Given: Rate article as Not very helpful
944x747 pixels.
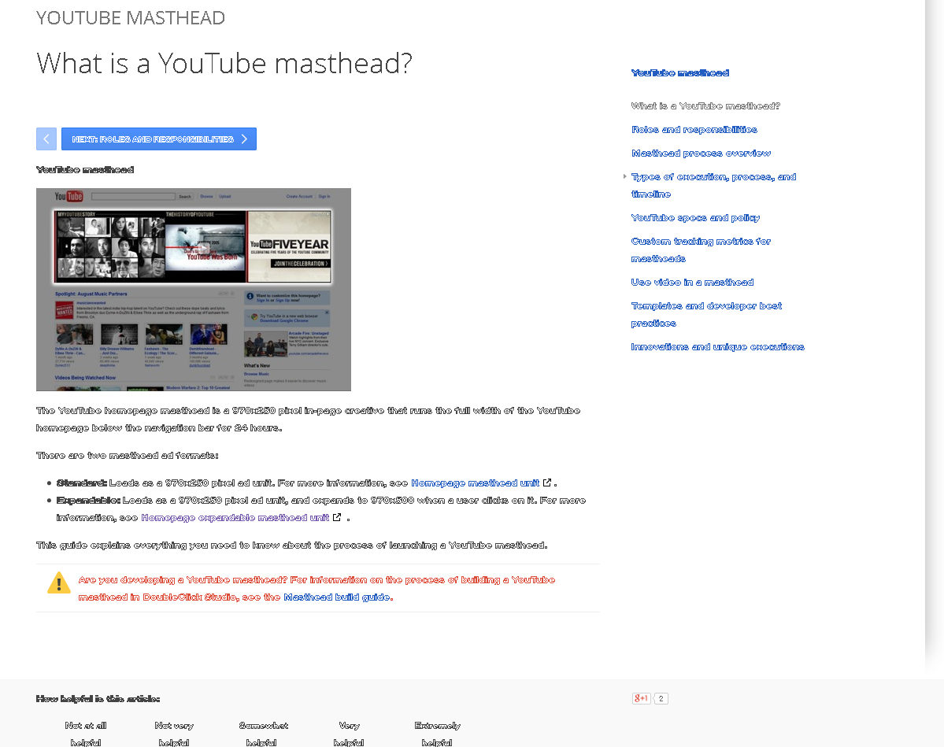Looking at the screenshot, I should click(174, 734).
